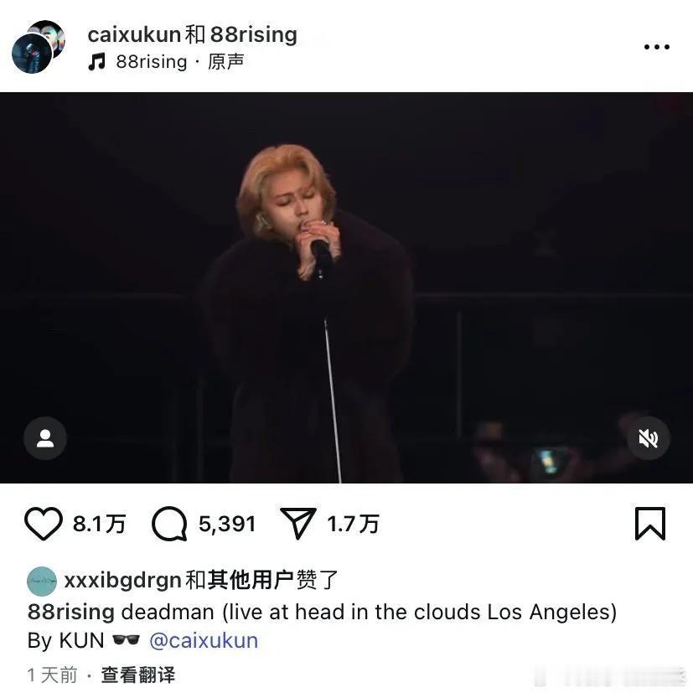Unmute the video with speaker icon
Screen dimensions: 693x693
click(649, 438)
